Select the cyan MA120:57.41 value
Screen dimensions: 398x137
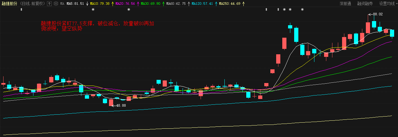coord(202,4)
